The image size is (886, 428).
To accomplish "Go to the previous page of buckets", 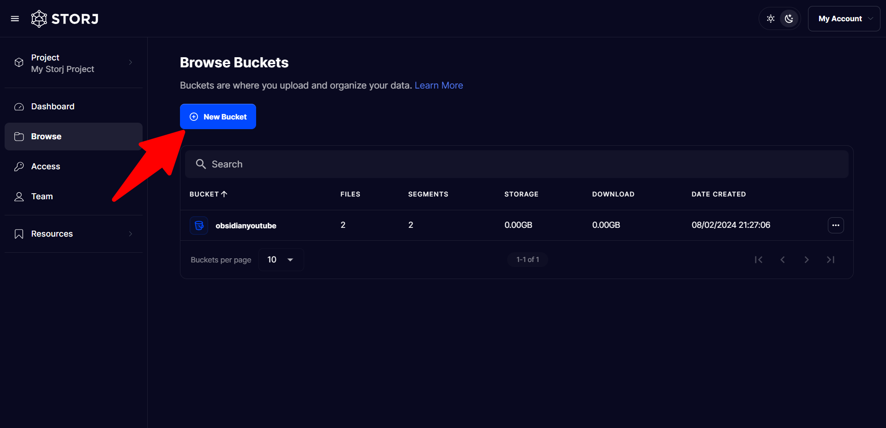I will pyautogui.click(x=782, y=260).
